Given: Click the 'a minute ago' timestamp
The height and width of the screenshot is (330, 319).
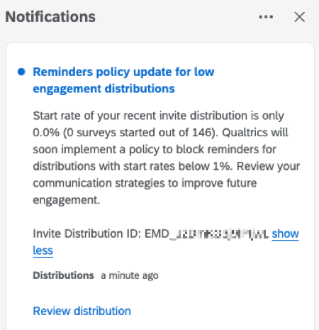Looking at the screenshot, I should click(130, 275).
